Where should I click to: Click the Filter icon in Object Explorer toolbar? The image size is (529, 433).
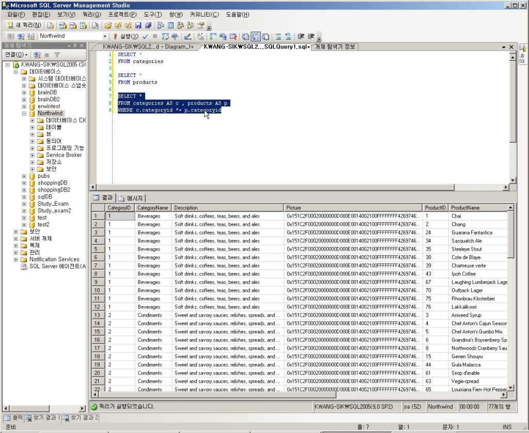click(x=57, y=55)
